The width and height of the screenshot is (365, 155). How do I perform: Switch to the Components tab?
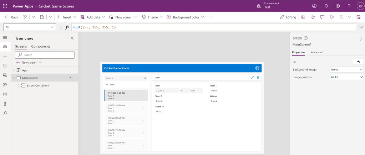[41, 47]
